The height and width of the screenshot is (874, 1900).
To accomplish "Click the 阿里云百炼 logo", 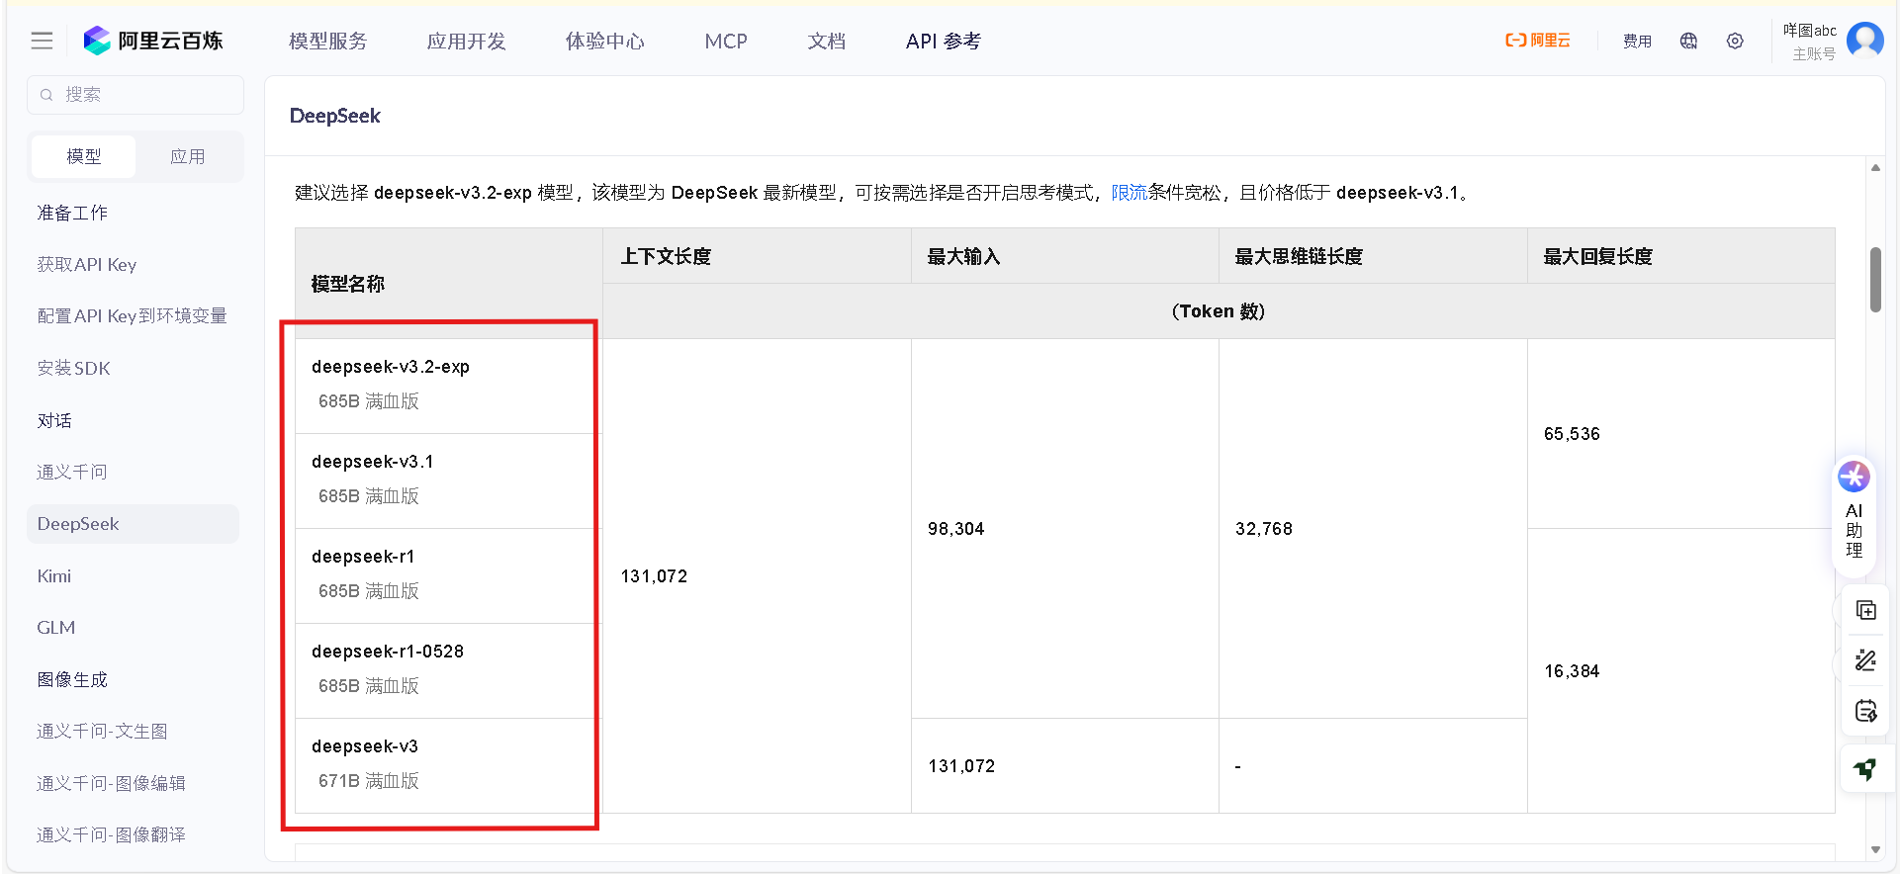I will pyautogui.click(x=153, y=41).
